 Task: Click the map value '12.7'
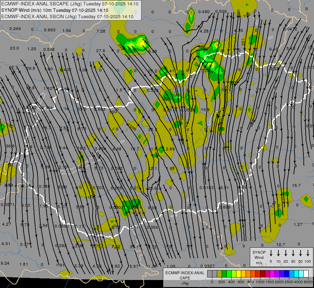coord(281,244)
